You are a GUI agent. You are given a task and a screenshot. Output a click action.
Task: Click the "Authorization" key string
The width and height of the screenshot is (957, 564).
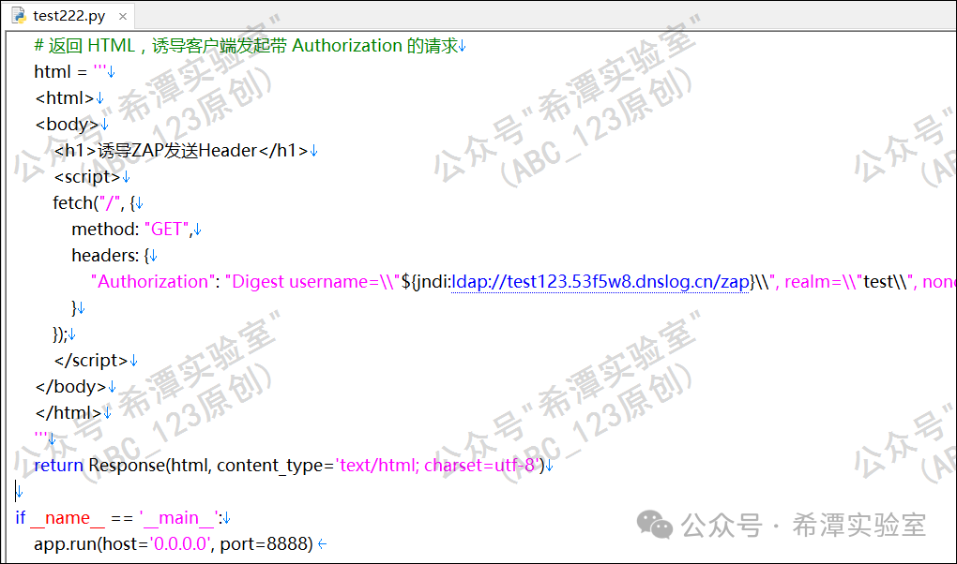[x=153, y=282]
